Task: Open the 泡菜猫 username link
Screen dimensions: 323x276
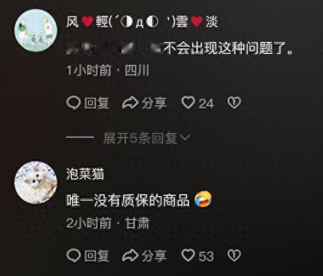Action: point(85,173)
